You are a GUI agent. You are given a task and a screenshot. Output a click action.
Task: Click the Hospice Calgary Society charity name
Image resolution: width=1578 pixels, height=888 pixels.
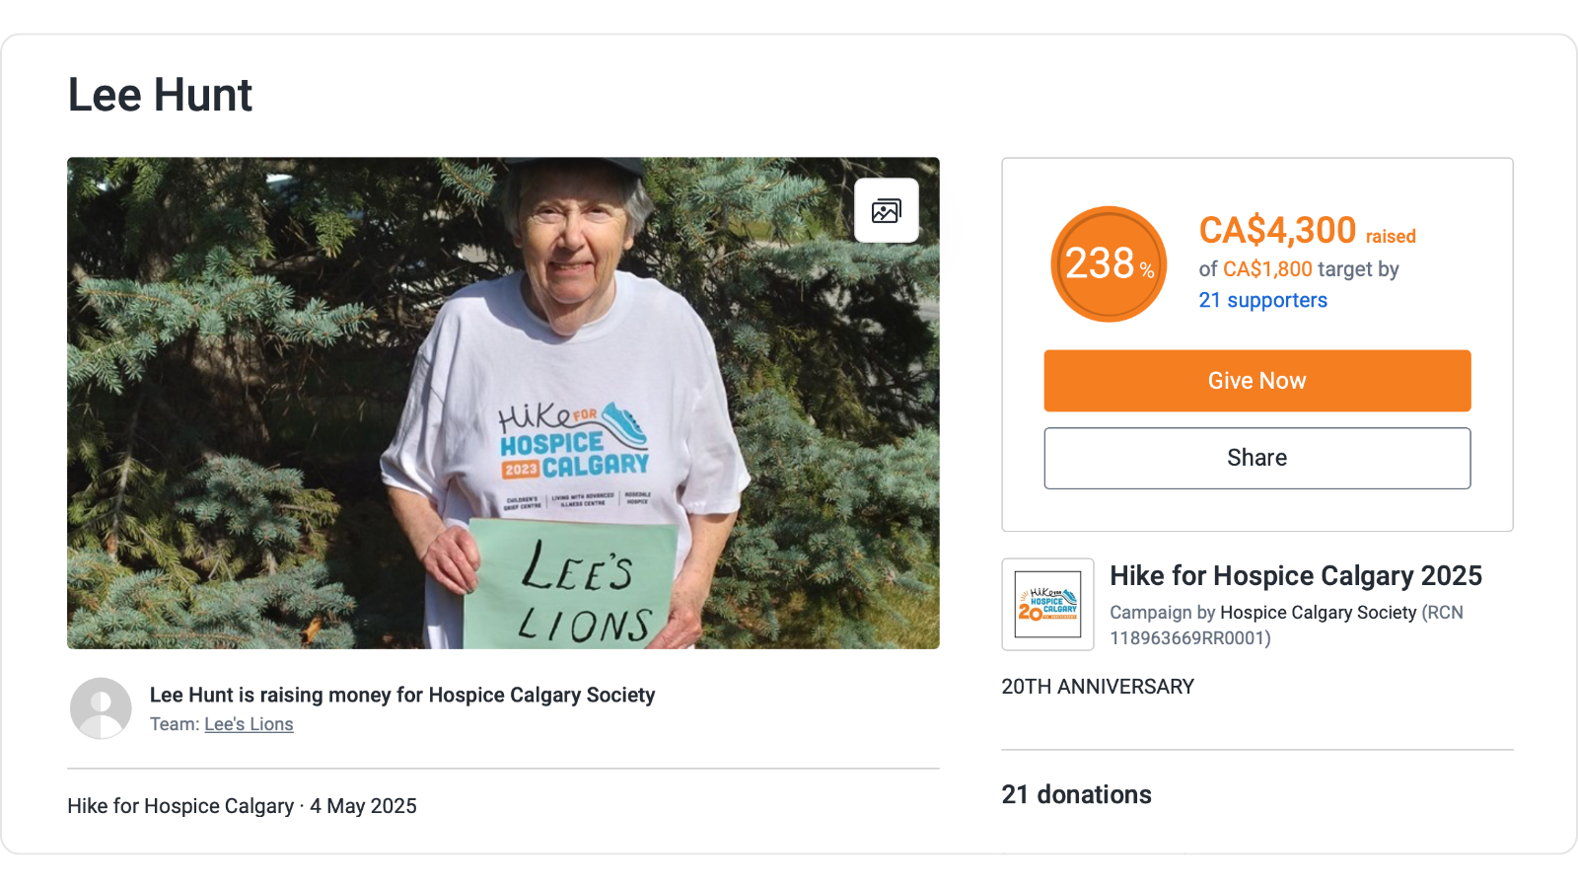click(1318, 613)
